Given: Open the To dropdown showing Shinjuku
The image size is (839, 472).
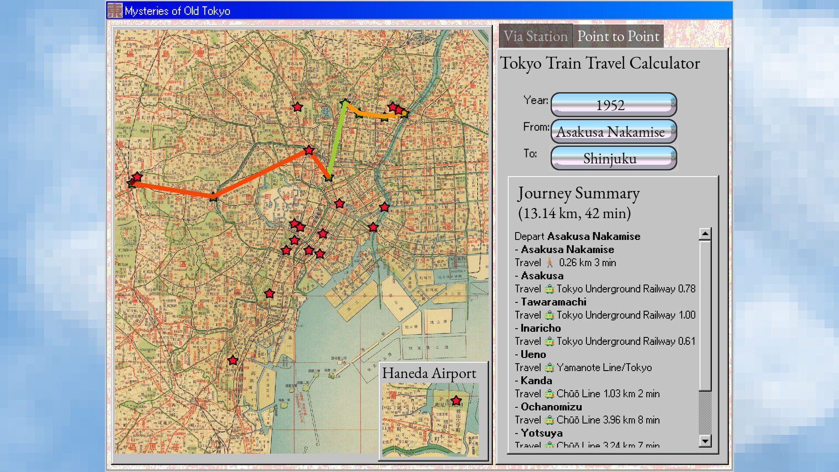Looking at the screenshot, I should [x=612, y=158].
